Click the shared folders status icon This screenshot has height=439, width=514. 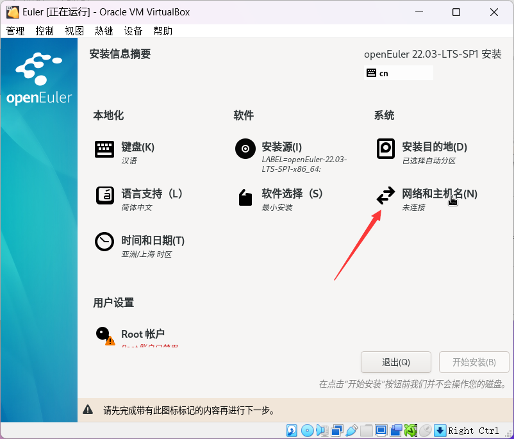[366, 431]
